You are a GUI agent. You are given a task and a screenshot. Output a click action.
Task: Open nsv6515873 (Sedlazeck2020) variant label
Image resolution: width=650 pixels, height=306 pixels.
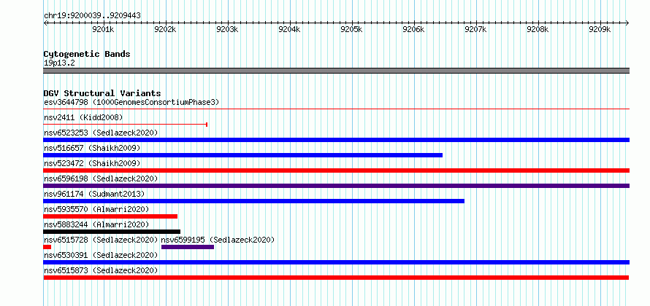point(101,270)
